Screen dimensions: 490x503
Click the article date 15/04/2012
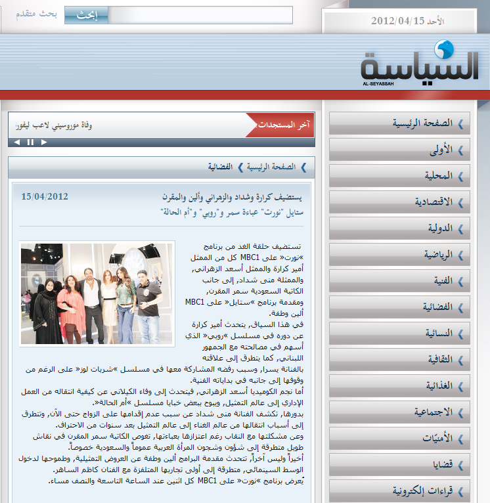[x=45, y=196]
